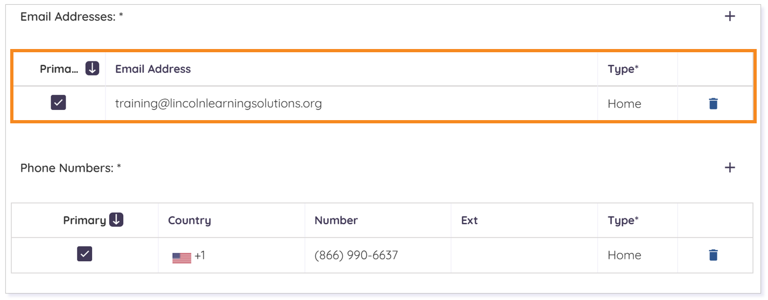Screen dimensions: 768x300
Task: Click the US flag country icon
Action: [x=181, y=257]
